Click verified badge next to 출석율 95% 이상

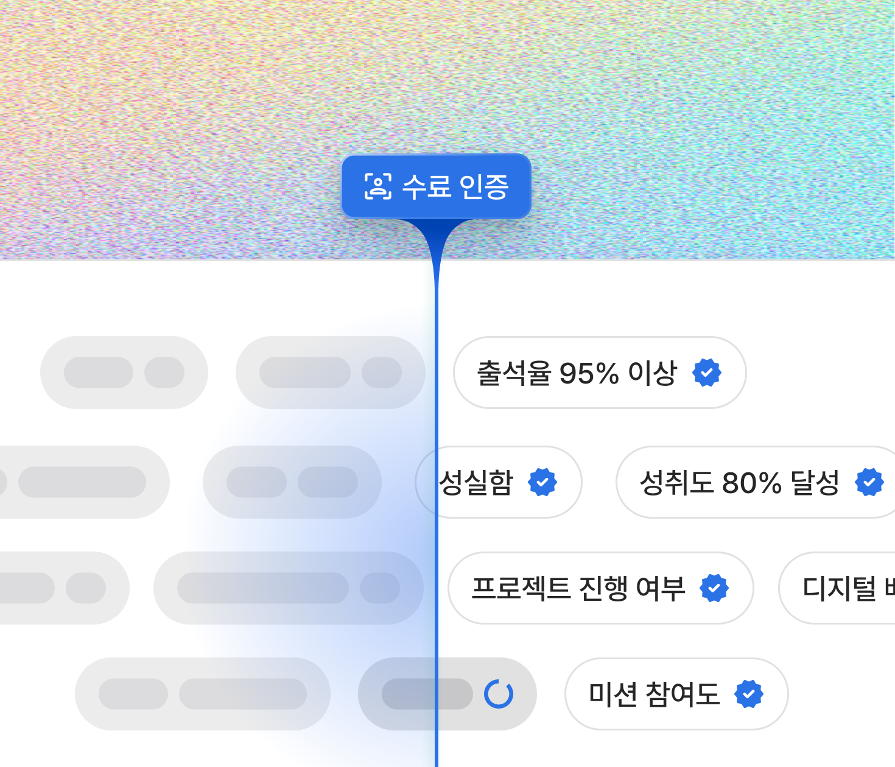coord(707,373)
